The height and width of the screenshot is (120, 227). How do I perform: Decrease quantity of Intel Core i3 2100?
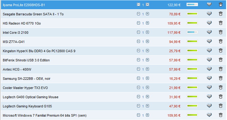[x=138, y=32]
